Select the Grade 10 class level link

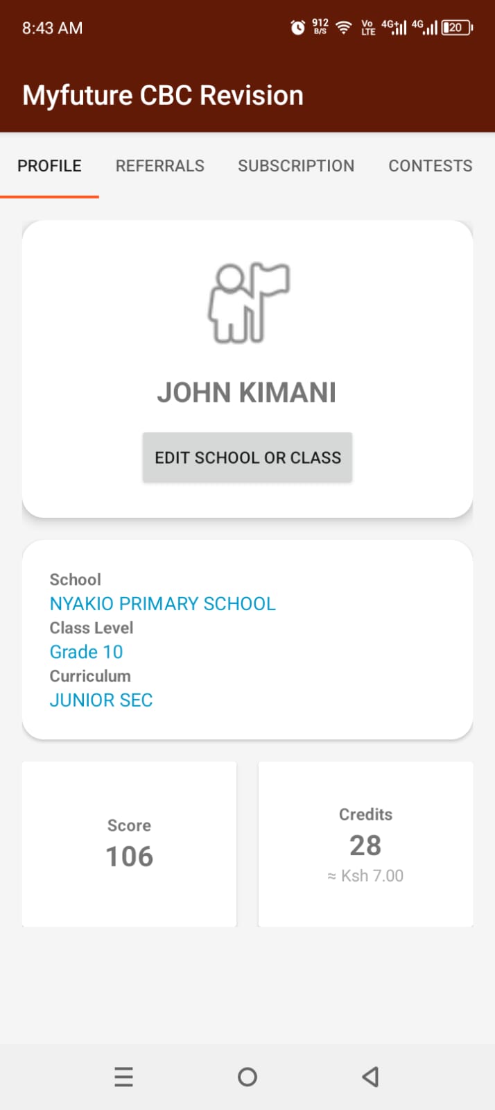click(x=86, y=651)
